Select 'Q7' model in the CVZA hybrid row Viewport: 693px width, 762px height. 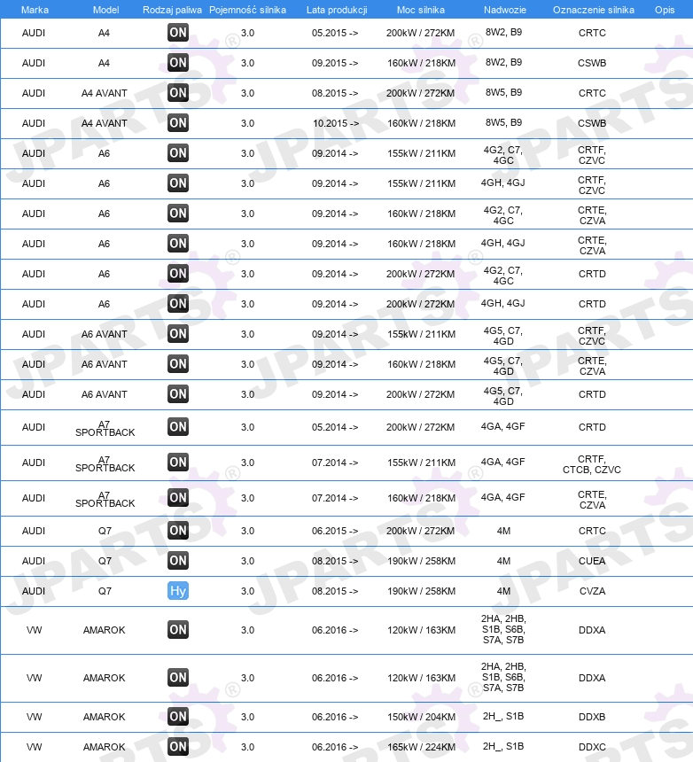click(105, 591)
